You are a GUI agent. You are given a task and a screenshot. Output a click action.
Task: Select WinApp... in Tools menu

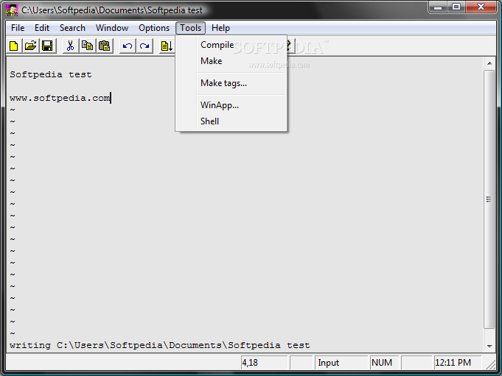tap(231, 105)
